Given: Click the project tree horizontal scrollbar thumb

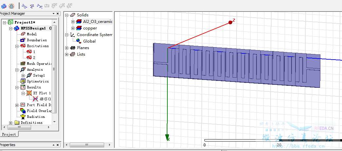Looking at the screenshot, I should (x=19, y=127).
